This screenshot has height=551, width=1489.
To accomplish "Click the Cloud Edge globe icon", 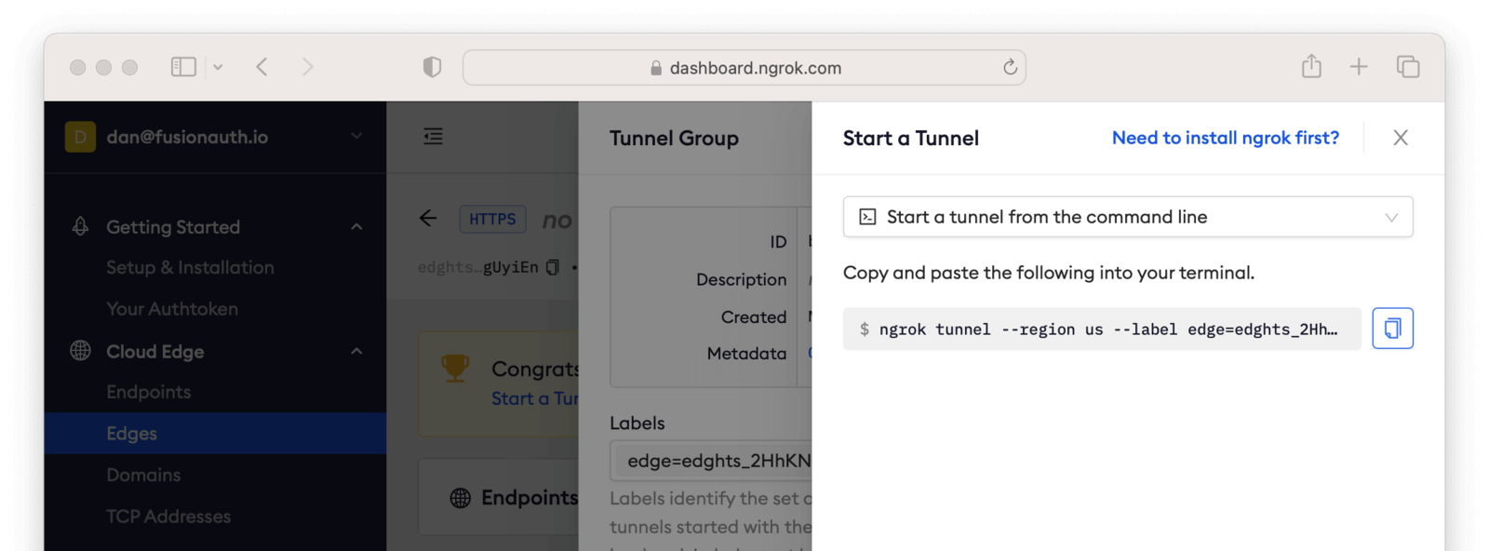I will [80, 351].
